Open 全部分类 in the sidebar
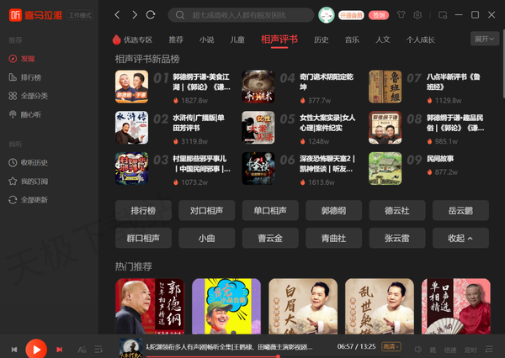 tap(28, 96)
